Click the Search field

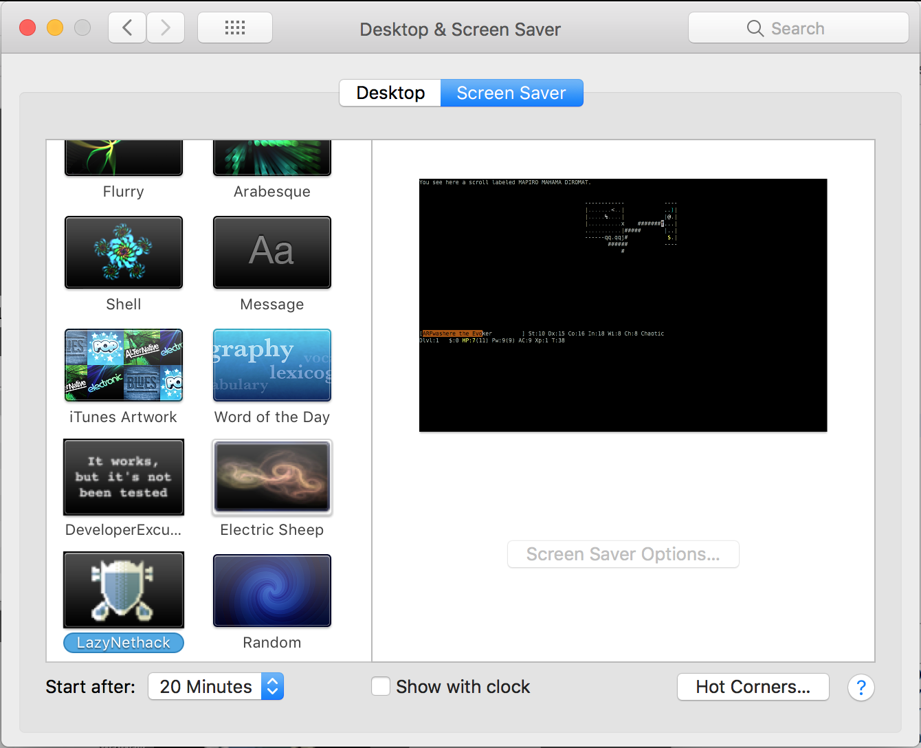click(799, 28)
